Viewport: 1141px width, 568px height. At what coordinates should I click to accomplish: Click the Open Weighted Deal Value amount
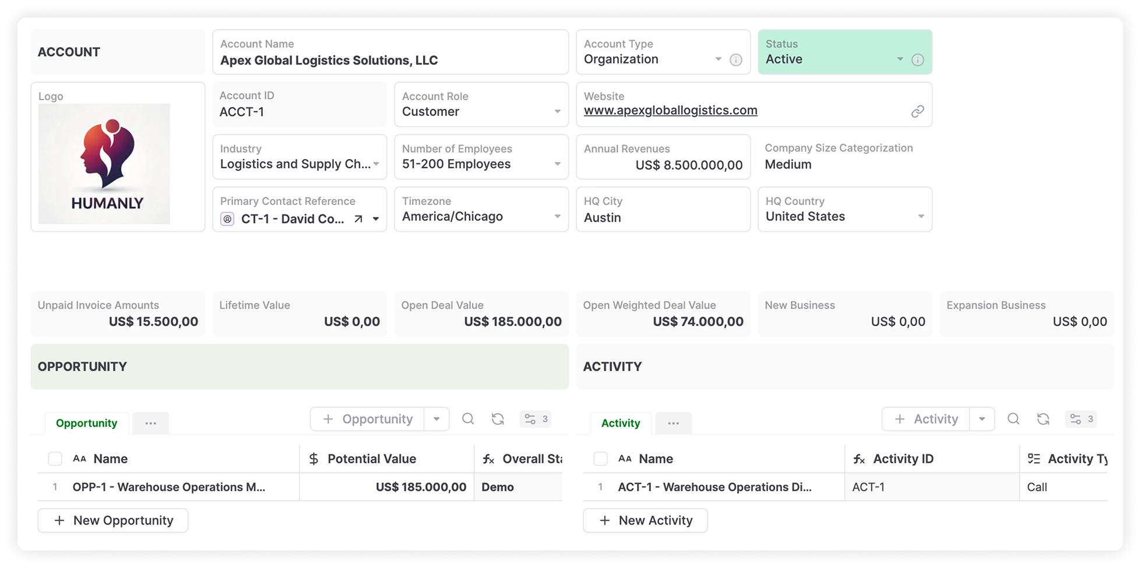click(x=698, y=322)
